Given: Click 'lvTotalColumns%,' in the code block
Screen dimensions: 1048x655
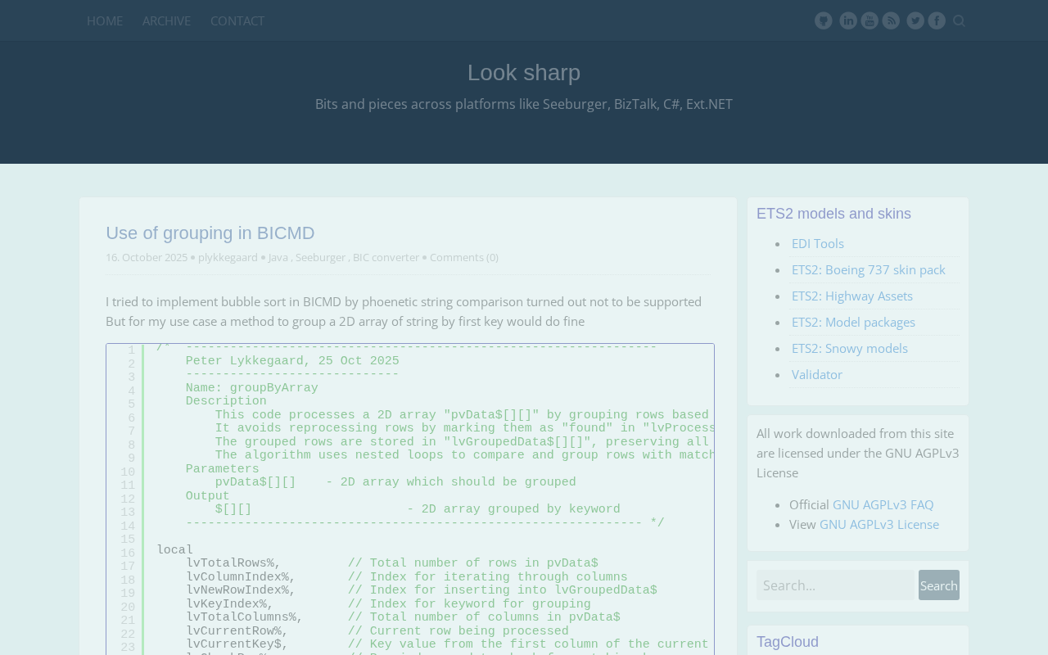Looking at the screenshot, I should 245,617.
